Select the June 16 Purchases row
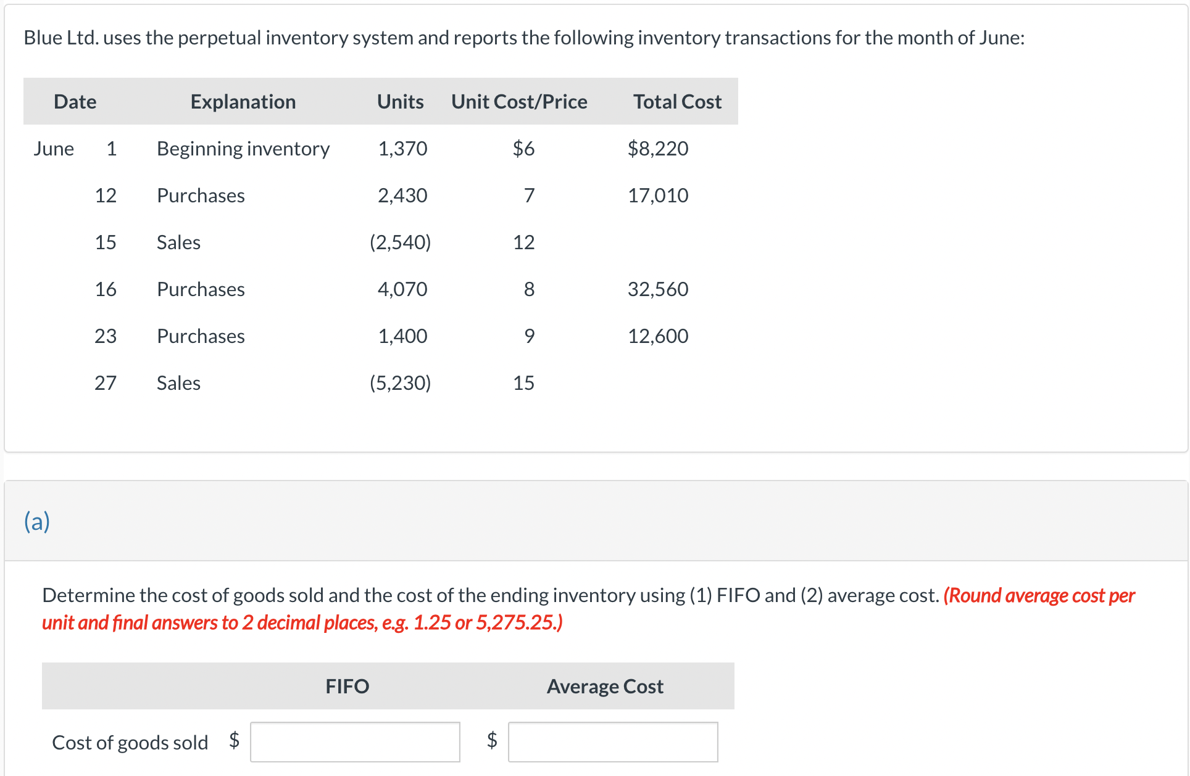 pos(201,289)
